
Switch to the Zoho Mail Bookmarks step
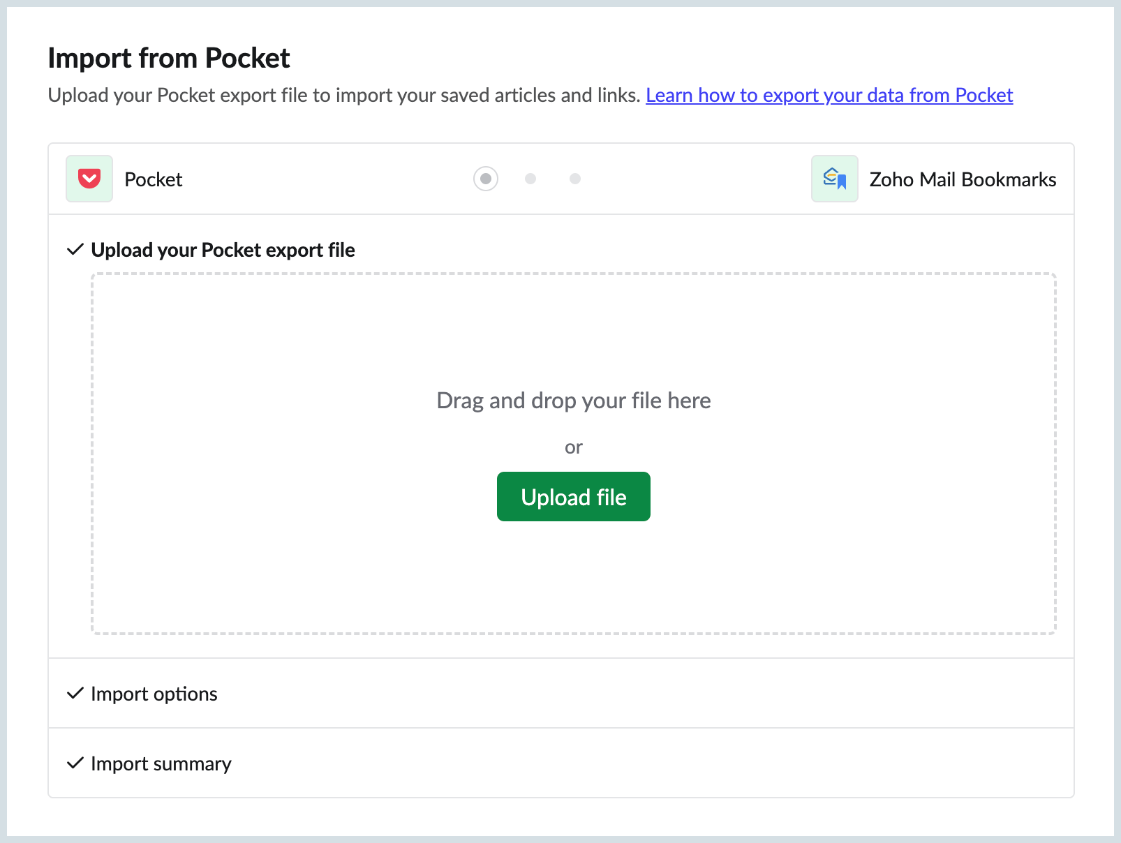point(963,179)
